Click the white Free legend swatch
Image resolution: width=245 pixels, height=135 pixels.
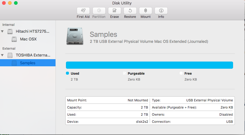click(181, 73)
